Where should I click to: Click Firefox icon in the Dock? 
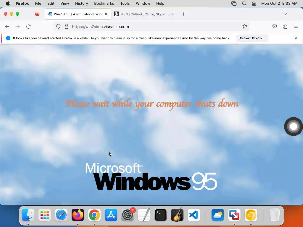(78, 215)
